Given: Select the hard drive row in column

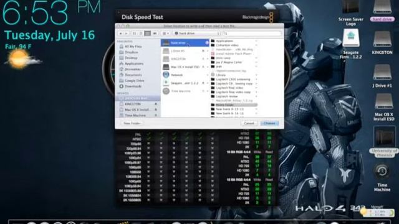Looking at the screenshot, I should point(185,43).
